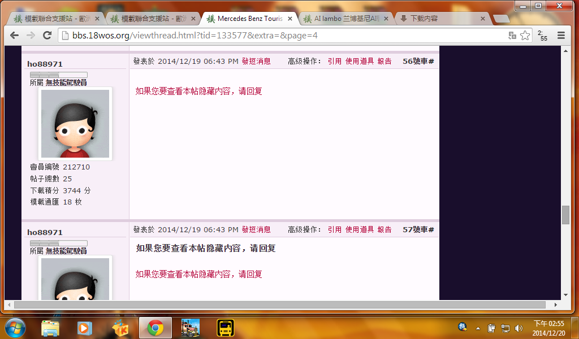Viewport: 579px width, 339px height.
Task: Open the truck simulator game taskbar icon
Action: click(x=191, y=328)
